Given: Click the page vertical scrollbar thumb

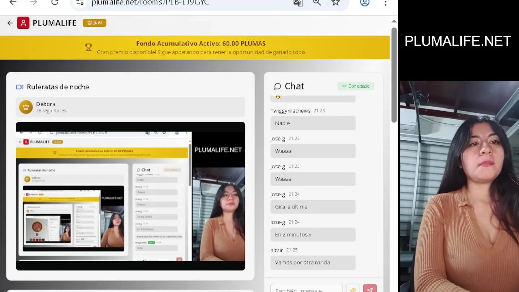Looking at the screenshot, I should tap(394, 75).
